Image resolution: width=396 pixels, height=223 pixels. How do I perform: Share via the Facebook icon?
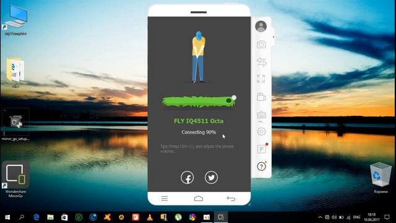187,178
